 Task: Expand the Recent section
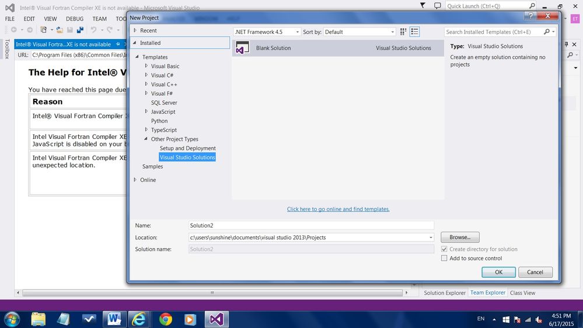pyautogui.click(x=135, y=30)
